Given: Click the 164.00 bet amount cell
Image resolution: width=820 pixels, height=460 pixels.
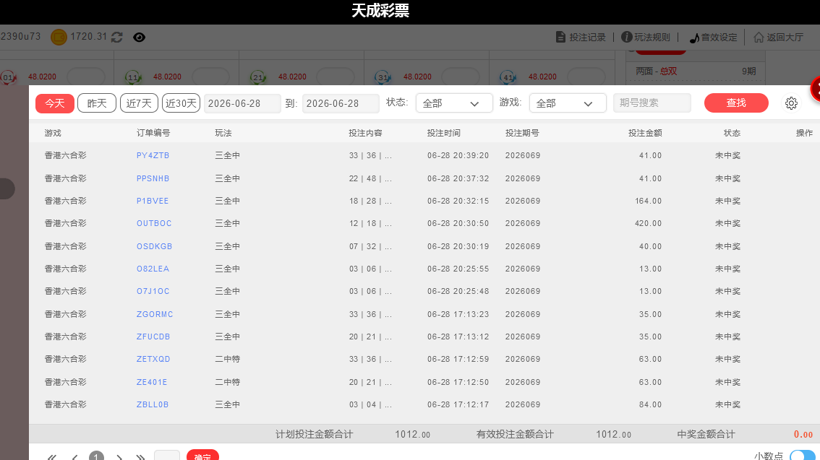Looking at the screenshot, I should point(648,201).
